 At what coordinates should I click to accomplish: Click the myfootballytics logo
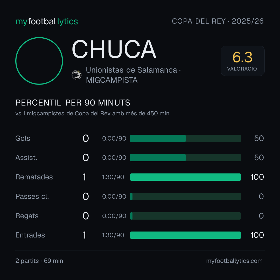47,22
